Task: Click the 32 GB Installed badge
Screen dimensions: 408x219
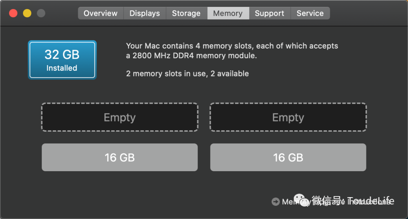Action: (62, 60)
